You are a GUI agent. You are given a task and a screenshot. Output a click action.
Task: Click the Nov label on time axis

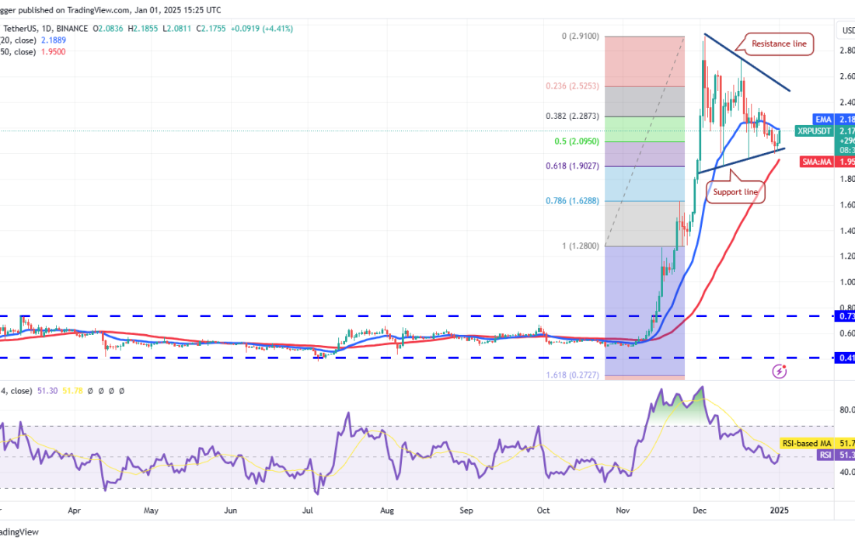coord(623,511)
